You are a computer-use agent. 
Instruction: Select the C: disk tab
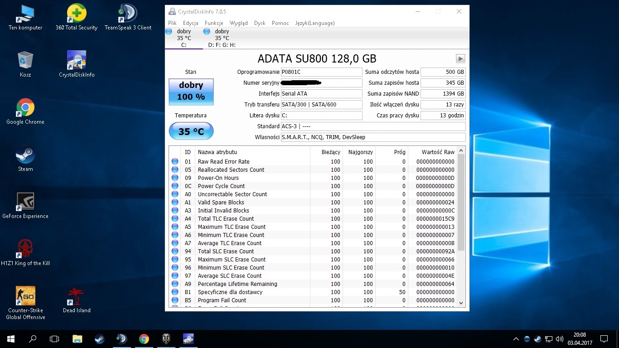tap(184, 38)
